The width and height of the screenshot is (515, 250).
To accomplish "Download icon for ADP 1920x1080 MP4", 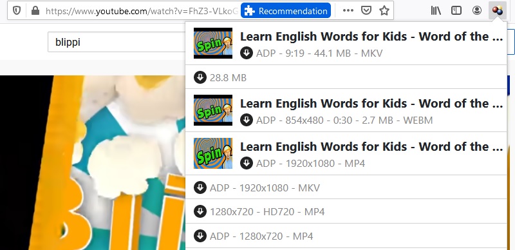I will point(247,163).
